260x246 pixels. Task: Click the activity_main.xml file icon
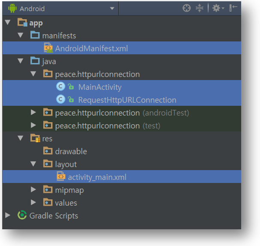(61, 176)
